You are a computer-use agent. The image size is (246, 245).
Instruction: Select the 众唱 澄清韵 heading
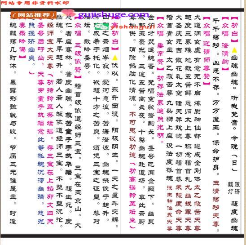coord(225,44)
